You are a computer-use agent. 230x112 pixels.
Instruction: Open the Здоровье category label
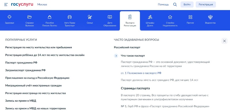click(x=9, y=23)
